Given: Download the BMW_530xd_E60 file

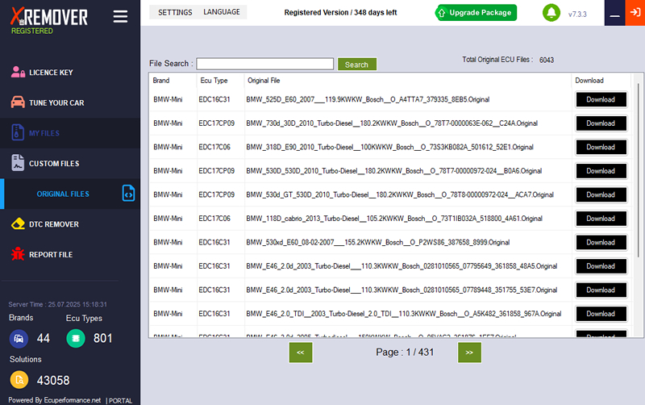Looking at the screenshot, I should (x=601, y=243).
